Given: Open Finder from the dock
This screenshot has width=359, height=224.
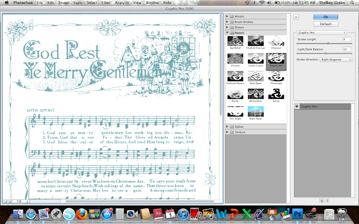Looking at the screenshot, I should click(x=17, y=214).
